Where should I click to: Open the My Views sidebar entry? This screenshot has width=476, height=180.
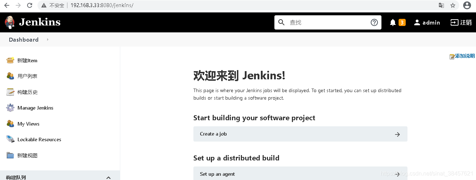coord(29,124)
